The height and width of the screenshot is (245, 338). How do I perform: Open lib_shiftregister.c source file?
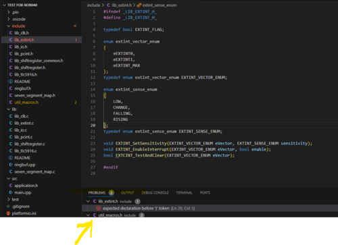pos(30,144)
